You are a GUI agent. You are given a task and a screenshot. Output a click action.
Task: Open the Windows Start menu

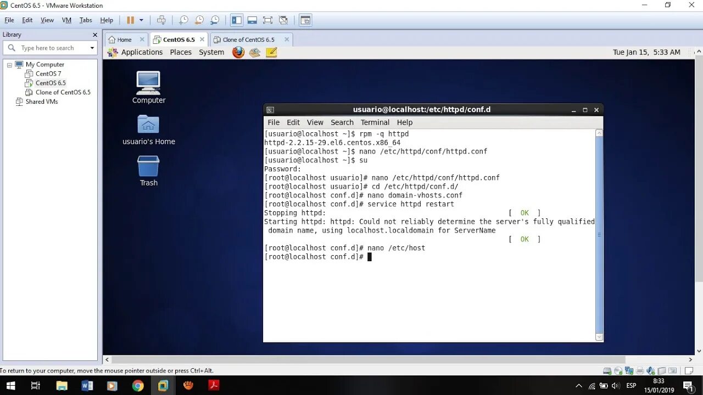point(10,386)
